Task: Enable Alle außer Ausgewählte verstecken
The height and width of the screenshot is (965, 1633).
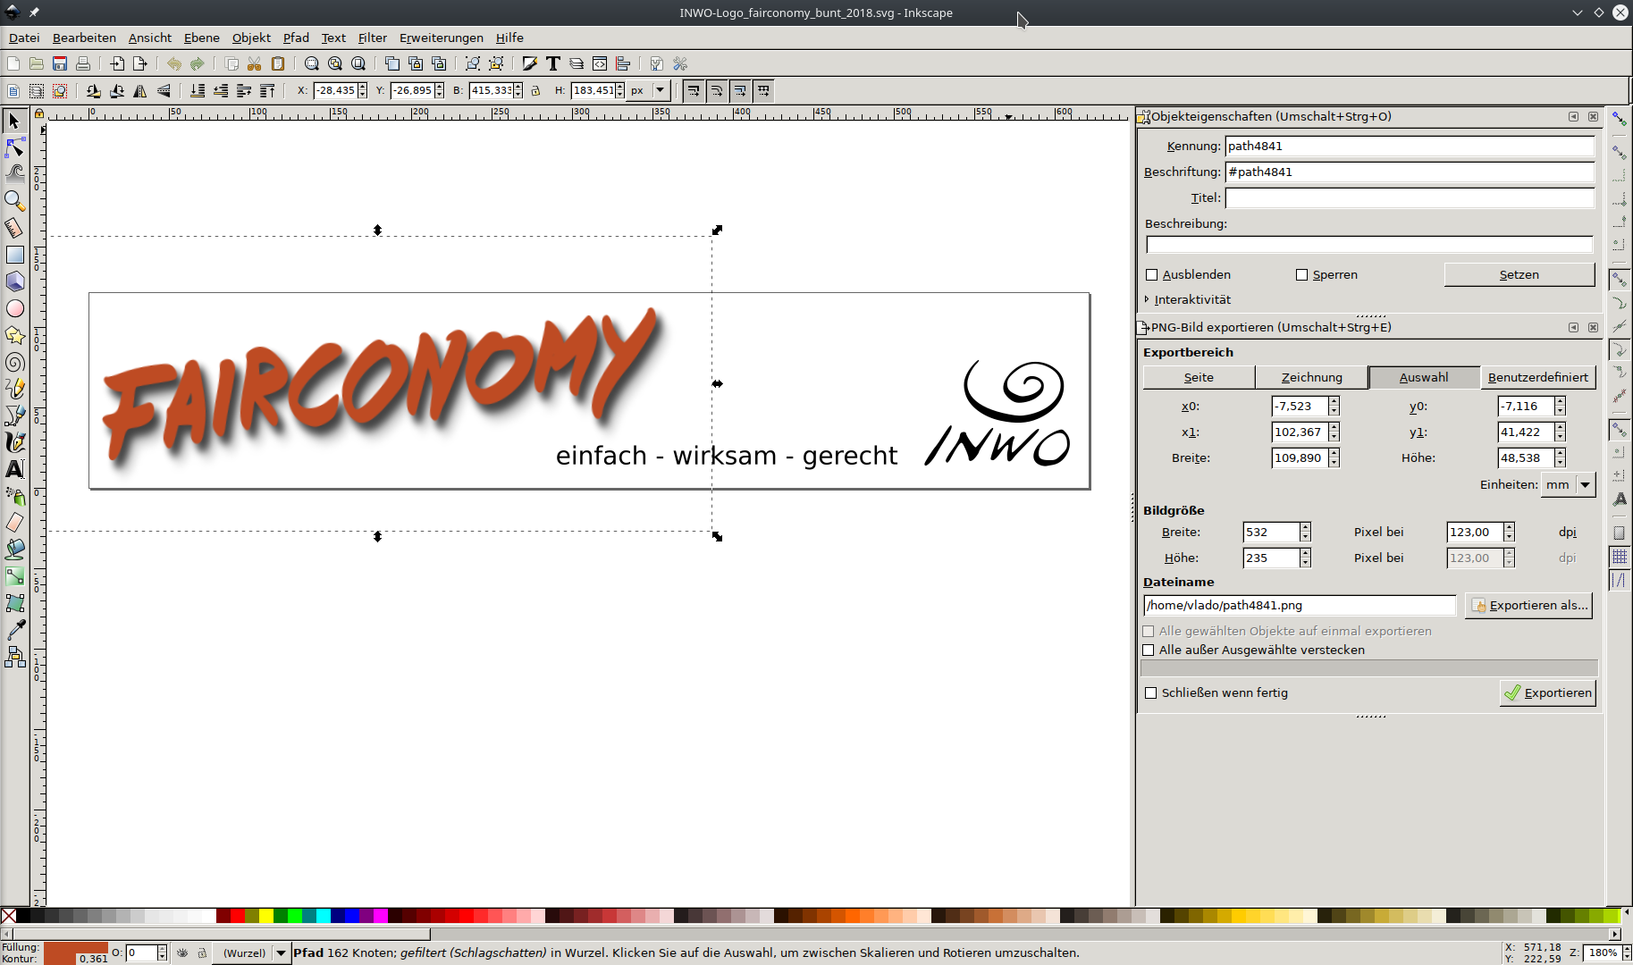Action: pyautogui.click(x=1149, y=650)
